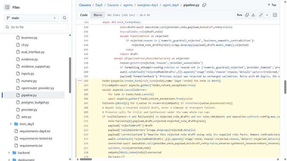Image resolution: width=287 pixels, height=161 pixels.
Task: Click the tests_day5 folder icon
Action: click(16, 124)
